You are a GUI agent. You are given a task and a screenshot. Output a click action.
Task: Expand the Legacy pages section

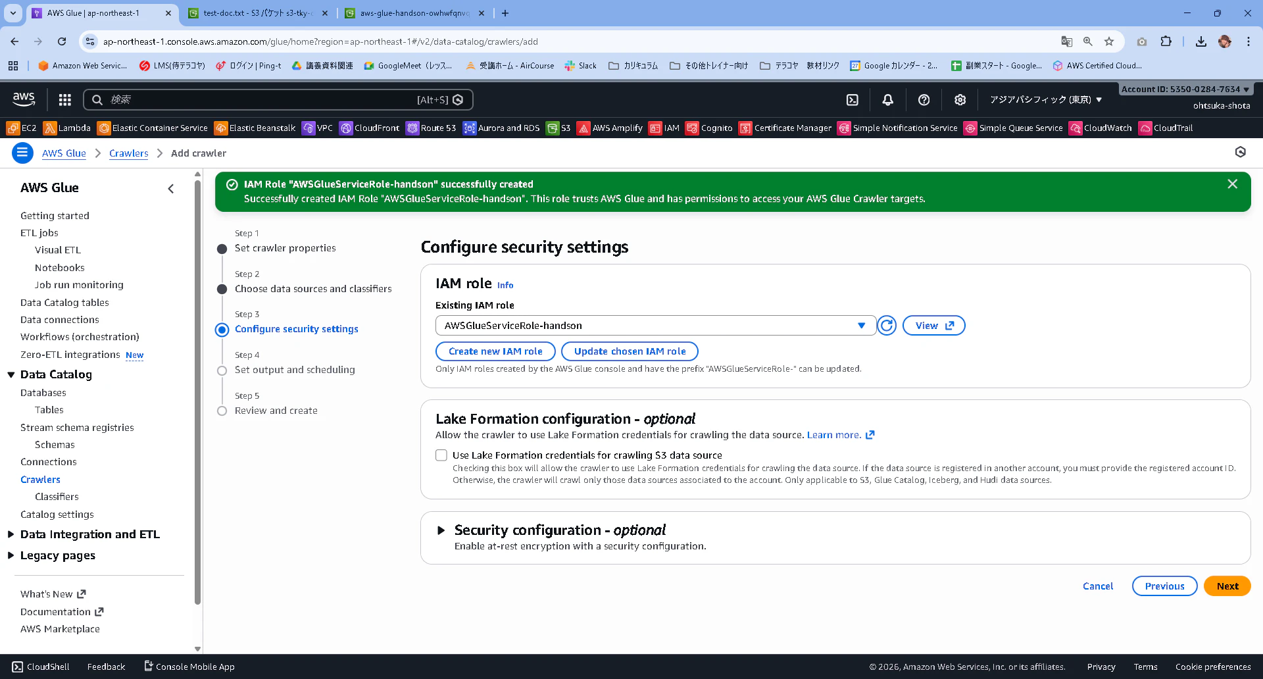(x=11, y=555)
